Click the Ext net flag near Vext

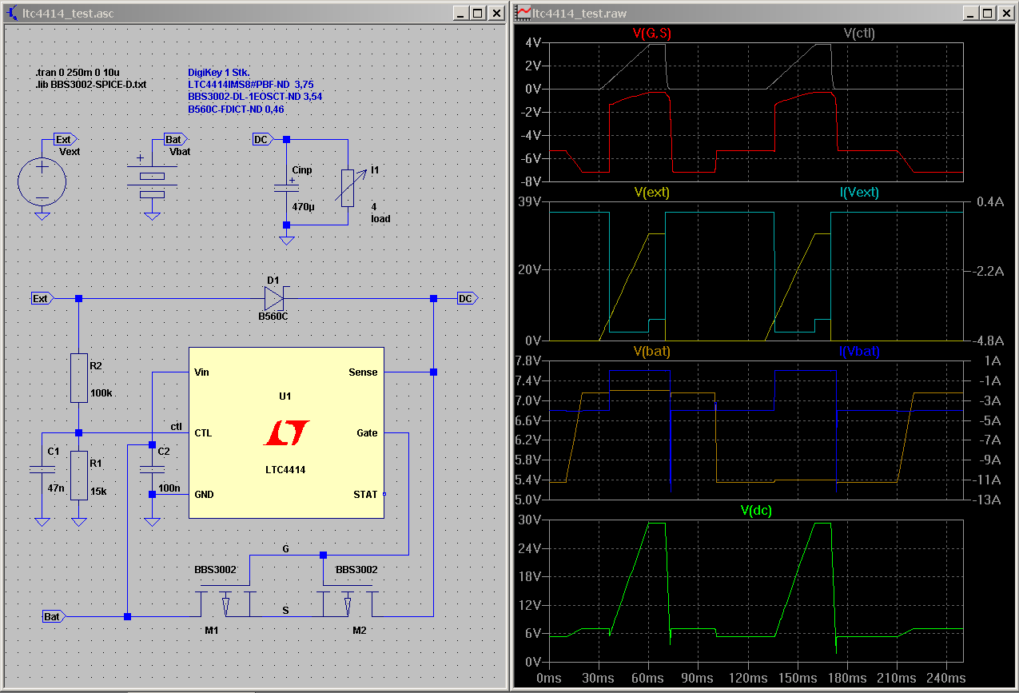point(65,139)
